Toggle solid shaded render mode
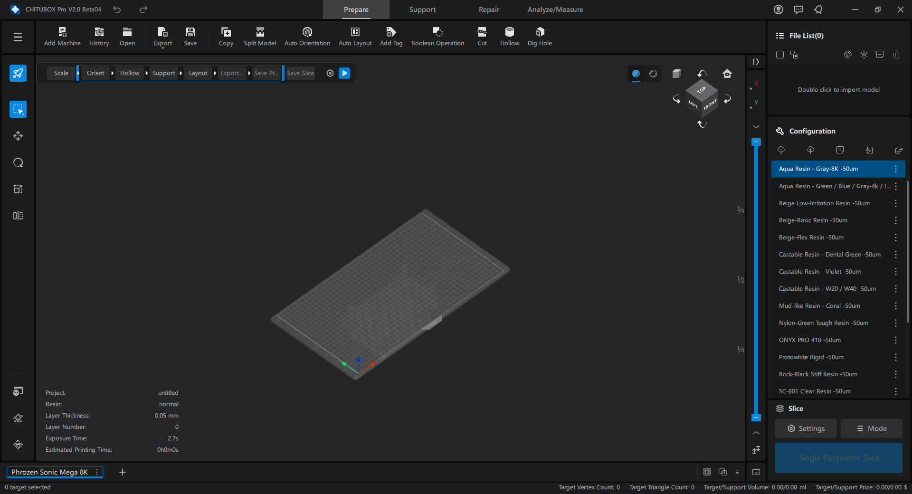The image size is (912, 494). point(636,74)
